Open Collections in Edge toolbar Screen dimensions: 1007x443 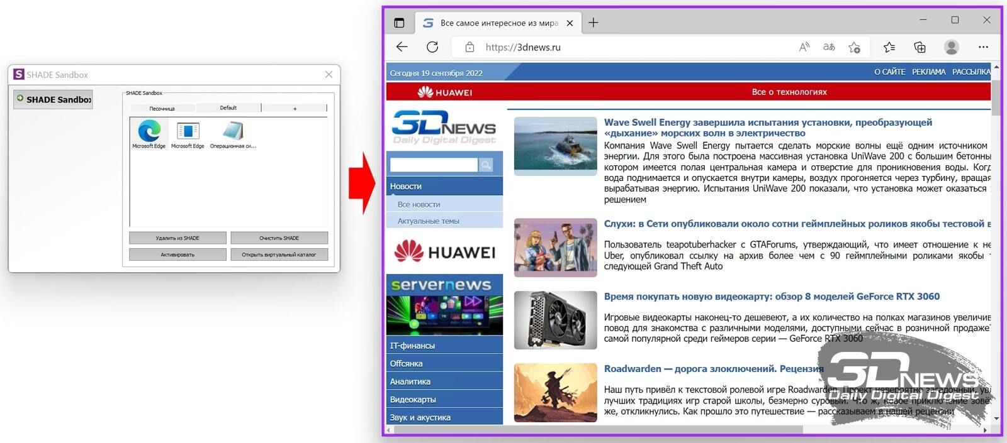(x=920, y=47)
